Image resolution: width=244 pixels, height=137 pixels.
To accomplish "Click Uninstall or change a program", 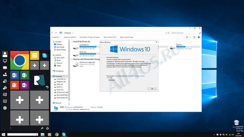I will (x=90, y=37).
